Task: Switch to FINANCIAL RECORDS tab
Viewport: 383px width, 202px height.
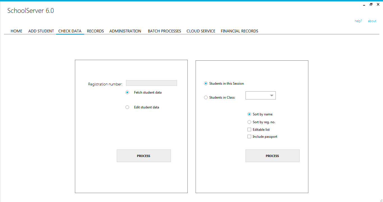Action: pos(239,31)
